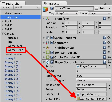Switch to the Hierarchy tab

[x=13, y=4]
